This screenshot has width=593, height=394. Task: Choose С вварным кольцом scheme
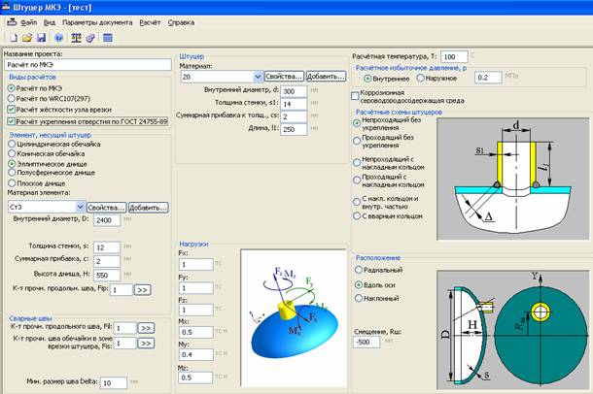click(357, 215)
